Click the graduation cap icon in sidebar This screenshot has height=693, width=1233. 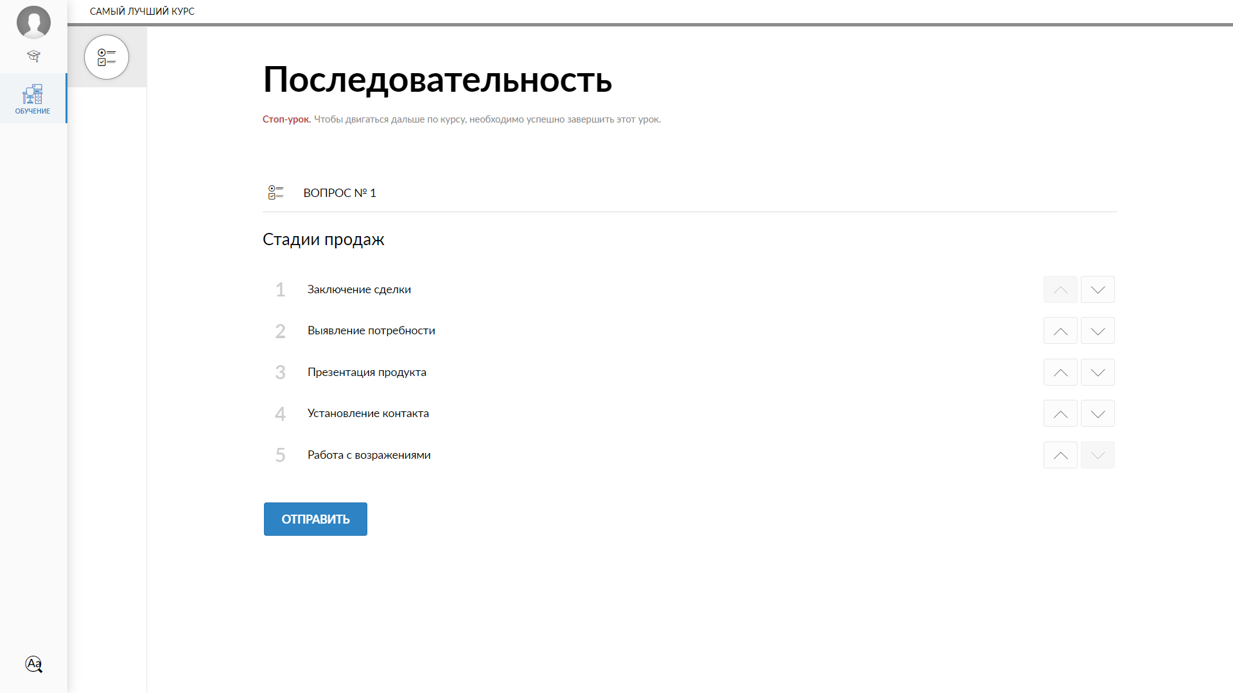pos(33,56)
